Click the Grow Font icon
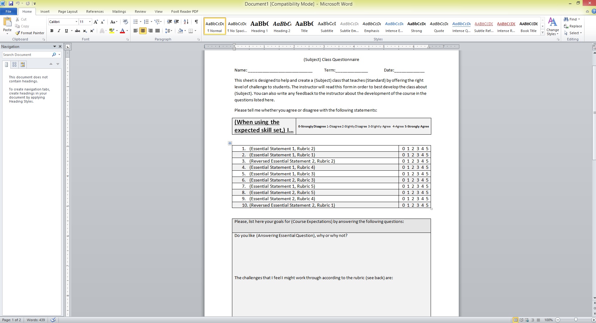Screen dimensions: 596x323 pos(96,22)
